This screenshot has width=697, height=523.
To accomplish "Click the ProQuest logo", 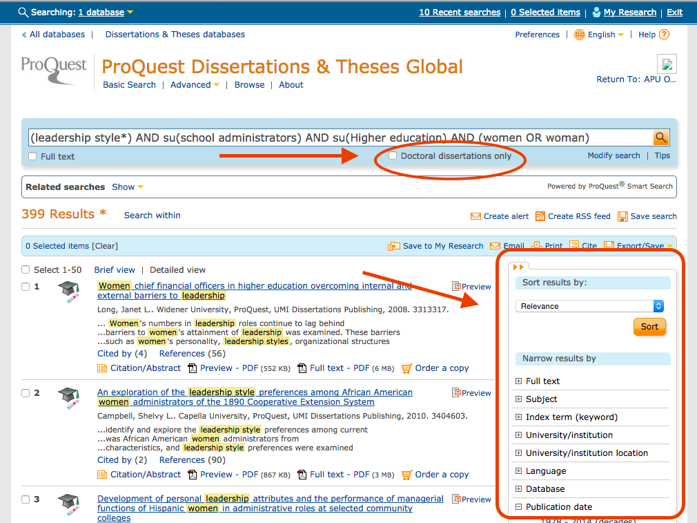I will coord(54,70).
